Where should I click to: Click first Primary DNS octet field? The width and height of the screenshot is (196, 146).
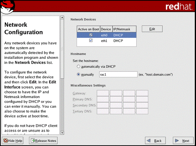pyautogui.click(x=103, y=99)
